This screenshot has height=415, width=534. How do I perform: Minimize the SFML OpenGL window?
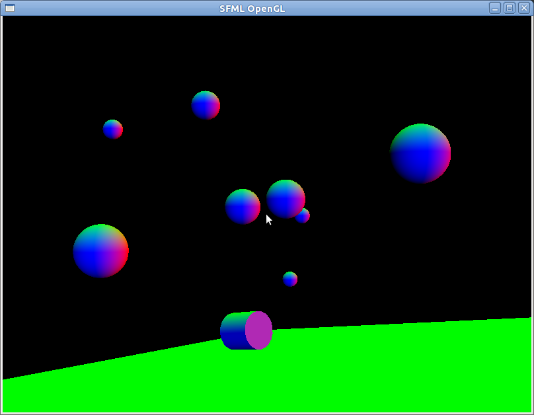click(x=495, y=8)
